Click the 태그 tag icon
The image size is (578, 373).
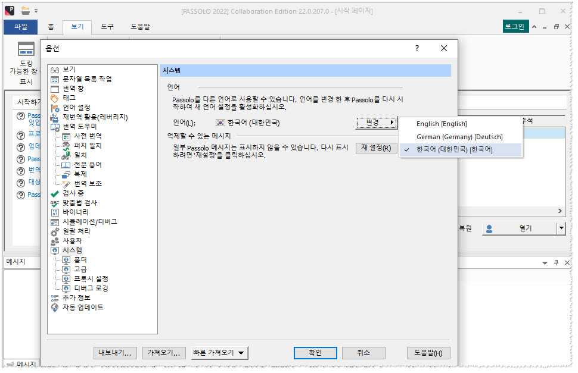(55, 98)
